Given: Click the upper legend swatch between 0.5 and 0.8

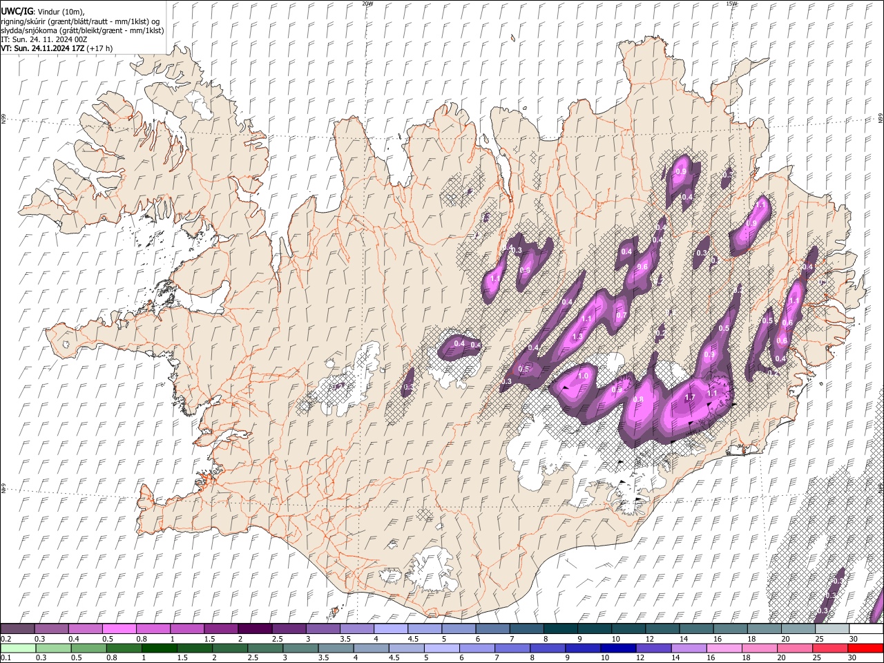Looking at the screenshot, I should click(119, 628).
